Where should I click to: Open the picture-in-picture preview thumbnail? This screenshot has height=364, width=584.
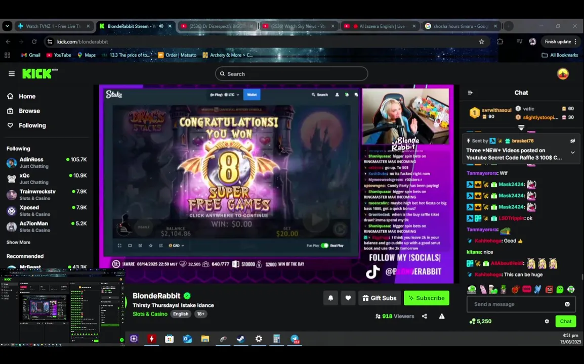pyautogui.click(x=62, y=306)
